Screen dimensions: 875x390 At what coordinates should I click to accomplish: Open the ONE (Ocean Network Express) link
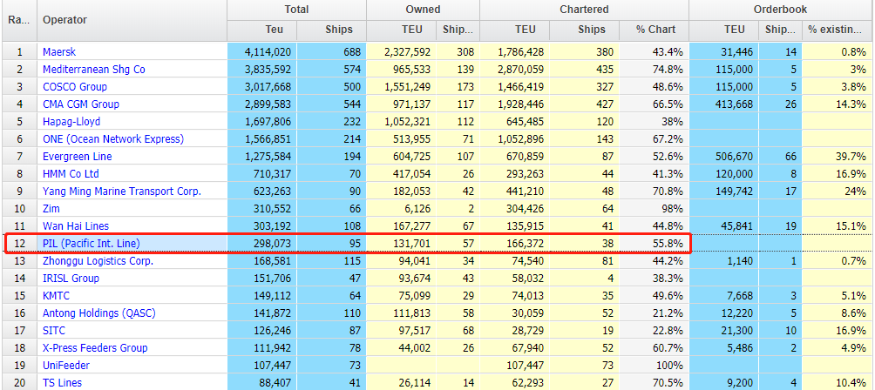pyautogui.click(x=113, y=139)
